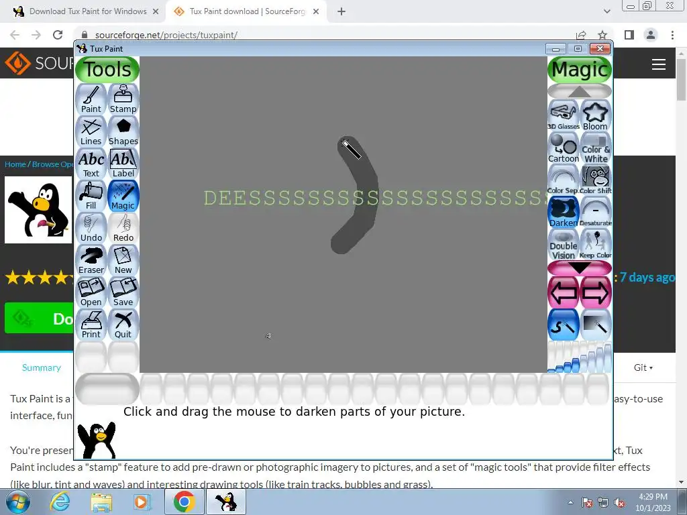Choose the Double Vision magic effect
Image resolution: width=687 pixels, height=515 pixels.
pos(564,244)
